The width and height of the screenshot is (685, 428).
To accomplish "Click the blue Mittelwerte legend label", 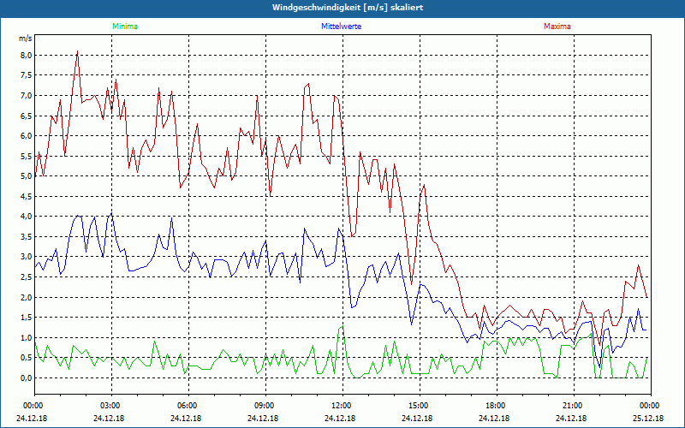I will (341, 27).
